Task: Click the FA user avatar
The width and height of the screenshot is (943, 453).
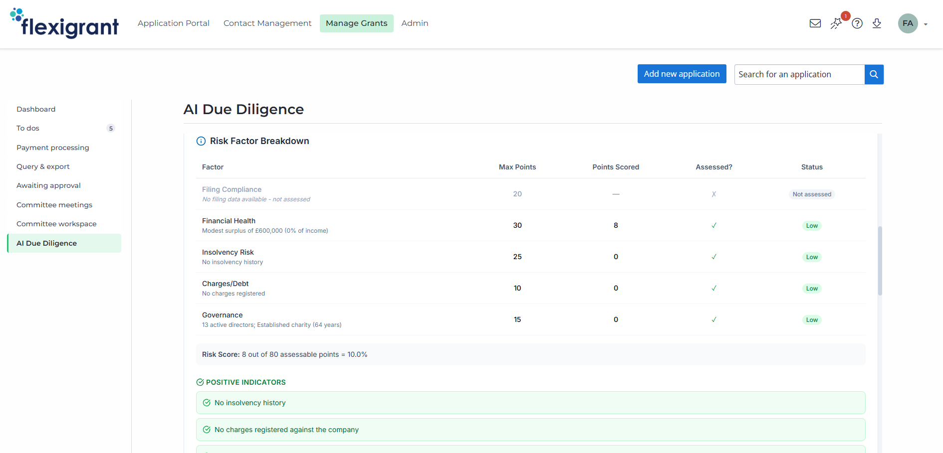Action: pyautogui.click(x=908, y=23)
